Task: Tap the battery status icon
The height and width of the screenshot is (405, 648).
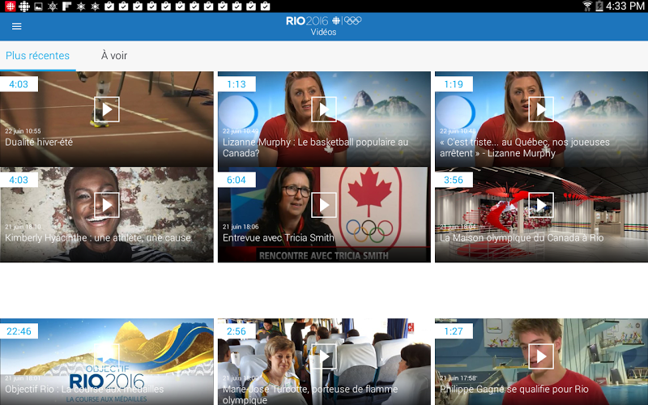Action: 599,6
